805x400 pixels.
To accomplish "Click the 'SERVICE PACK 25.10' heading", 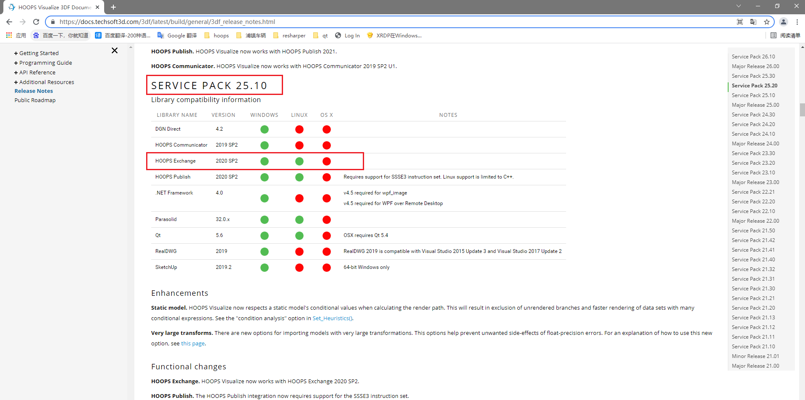I will tap(209, 86).
